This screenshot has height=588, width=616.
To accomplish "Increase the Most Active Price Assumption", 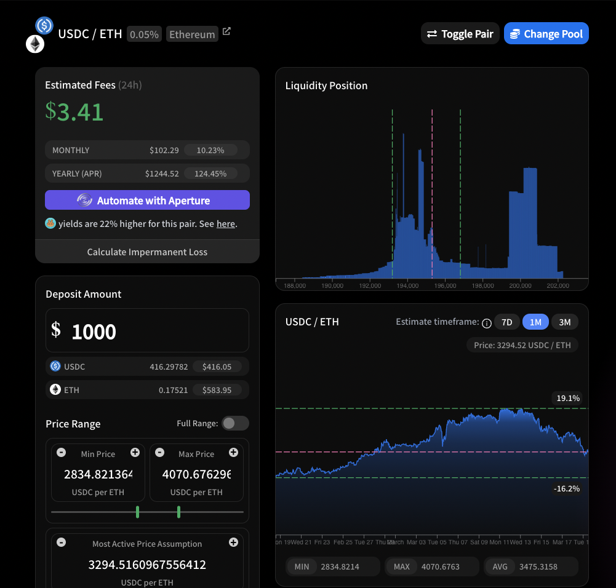I will (x=234, y=544).
